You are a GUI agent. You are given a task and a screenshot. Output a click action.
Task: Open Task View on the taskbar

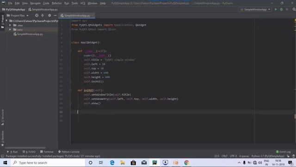point(101,163)
